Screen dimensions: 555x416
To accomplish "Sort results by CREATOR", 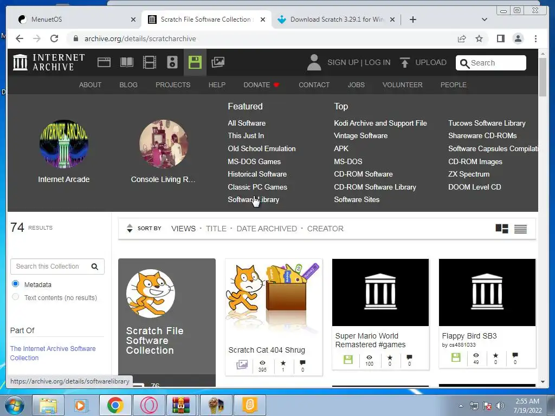I will 325,229.
